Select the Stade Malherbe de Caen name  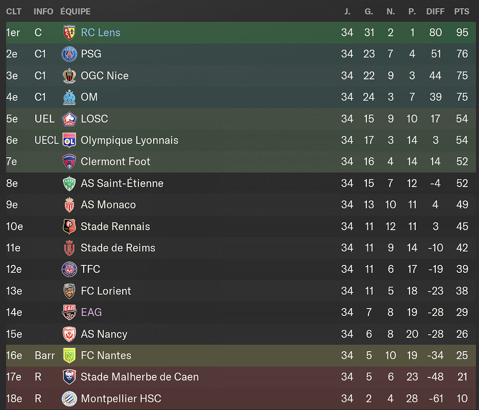tap(139, 377)
